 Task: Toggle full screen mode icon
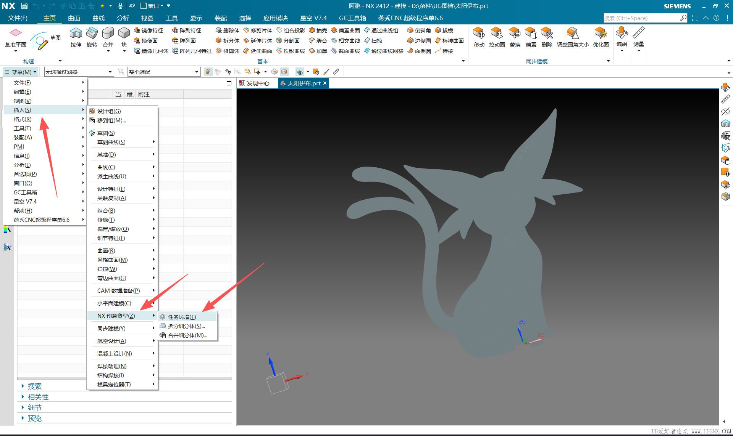[x=695, y=18]
